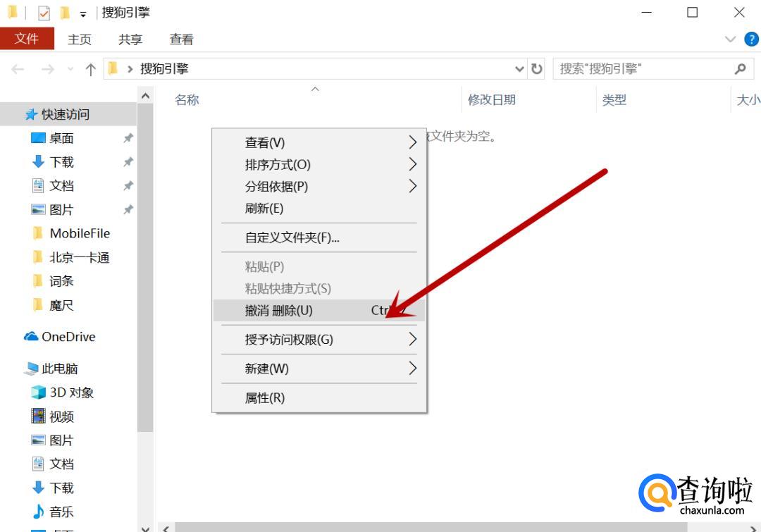This screenshot has height=532, width=761.
Task: Click the navigation pane scroll-up arrow
Action: [145, 96]
